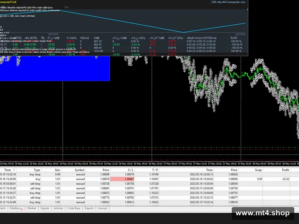The width and height of the screenshot is (299, 224).
Task: Click the 0.99 size cell
Action: pyautogui.click(x=57, y=174)
